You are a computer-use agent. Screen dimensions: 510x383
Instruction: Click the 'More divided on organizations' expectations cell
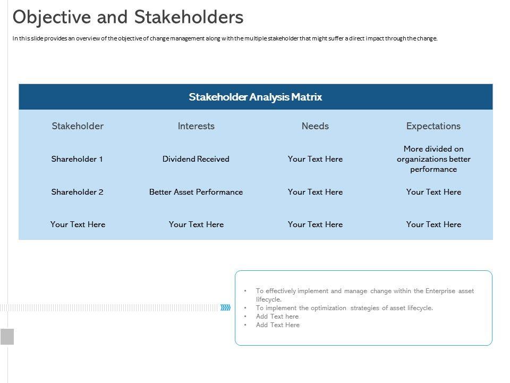click(x=433, y=159)
